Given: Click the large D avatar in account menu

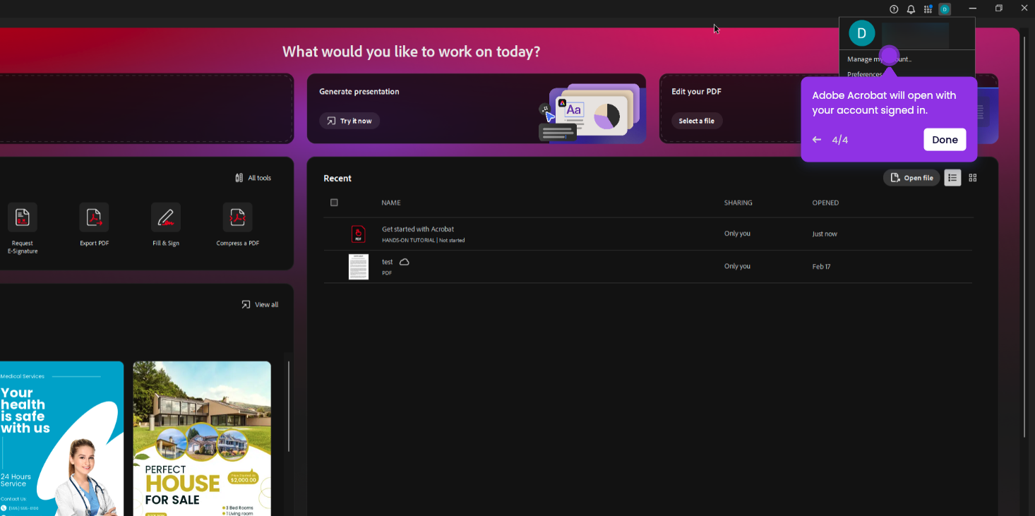Looking at the screenshot, I should 861,33.
